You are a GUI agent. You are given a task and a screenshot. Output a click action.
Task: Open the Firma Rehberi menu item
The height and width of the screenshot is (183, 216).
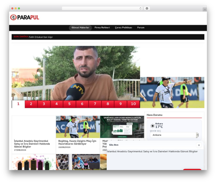tap(102, 28)
